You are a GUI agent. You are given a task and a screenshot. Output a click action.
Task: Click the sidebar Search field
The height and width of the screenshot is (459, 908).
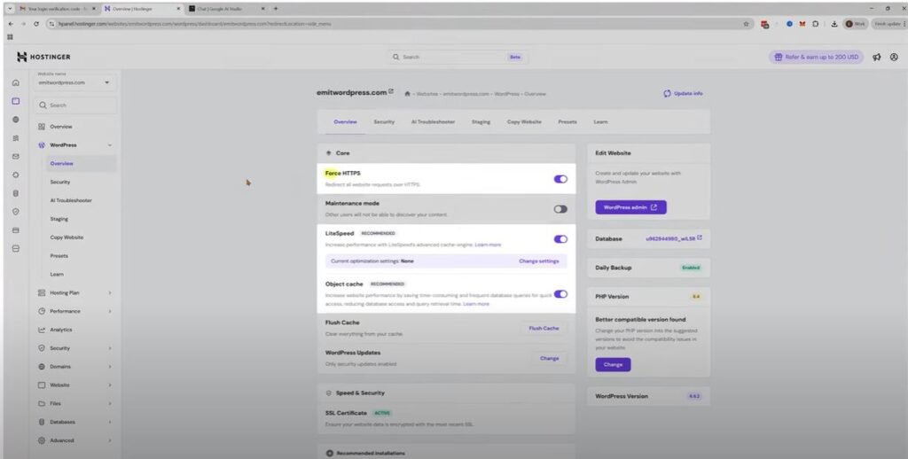pos(75,105)
